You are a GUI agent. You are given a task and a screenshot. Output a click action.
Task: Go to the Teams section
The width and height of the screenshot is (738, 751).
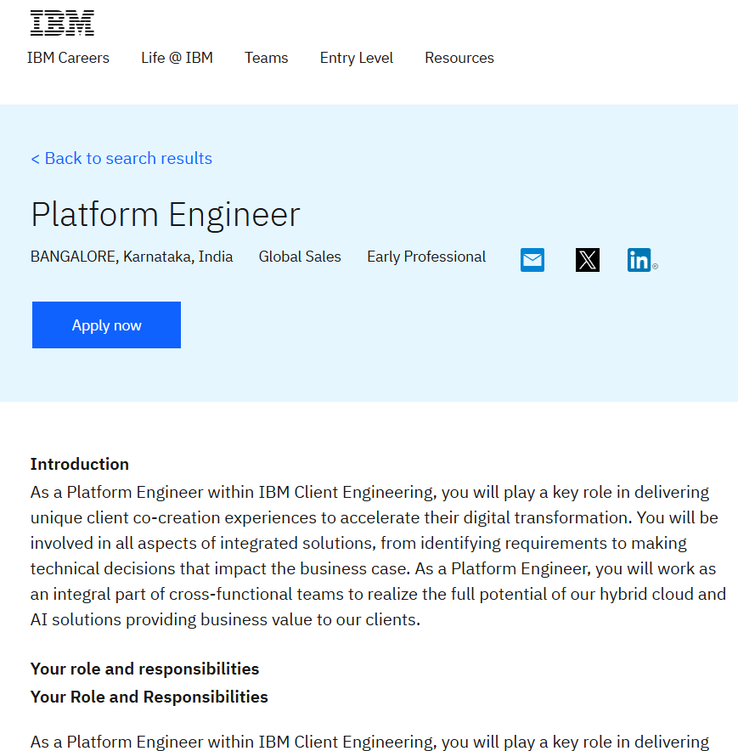267,58
